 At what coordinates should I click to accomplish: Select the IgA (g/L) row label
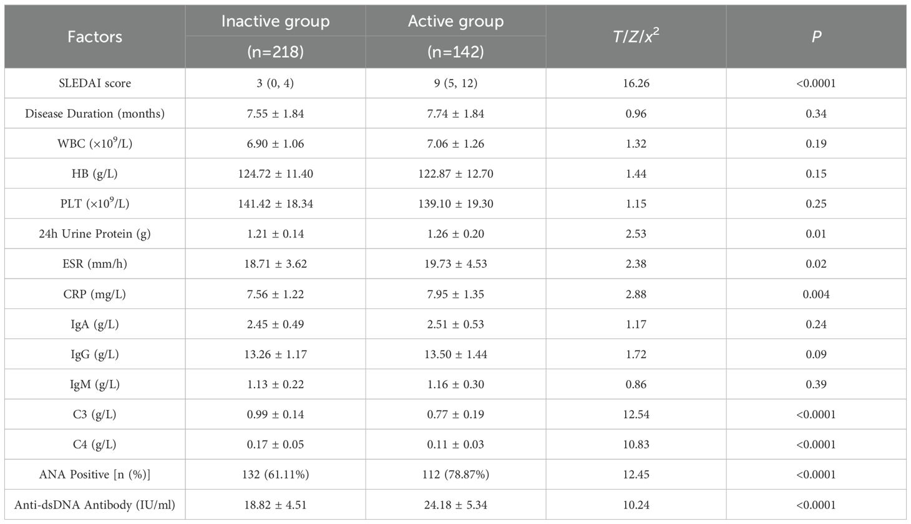click(95, 324)
